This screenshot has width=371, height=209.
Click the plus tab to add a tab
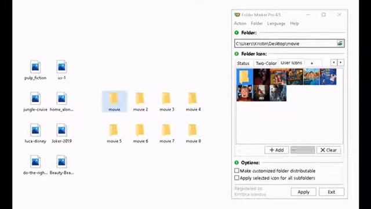tap(312, 63)
